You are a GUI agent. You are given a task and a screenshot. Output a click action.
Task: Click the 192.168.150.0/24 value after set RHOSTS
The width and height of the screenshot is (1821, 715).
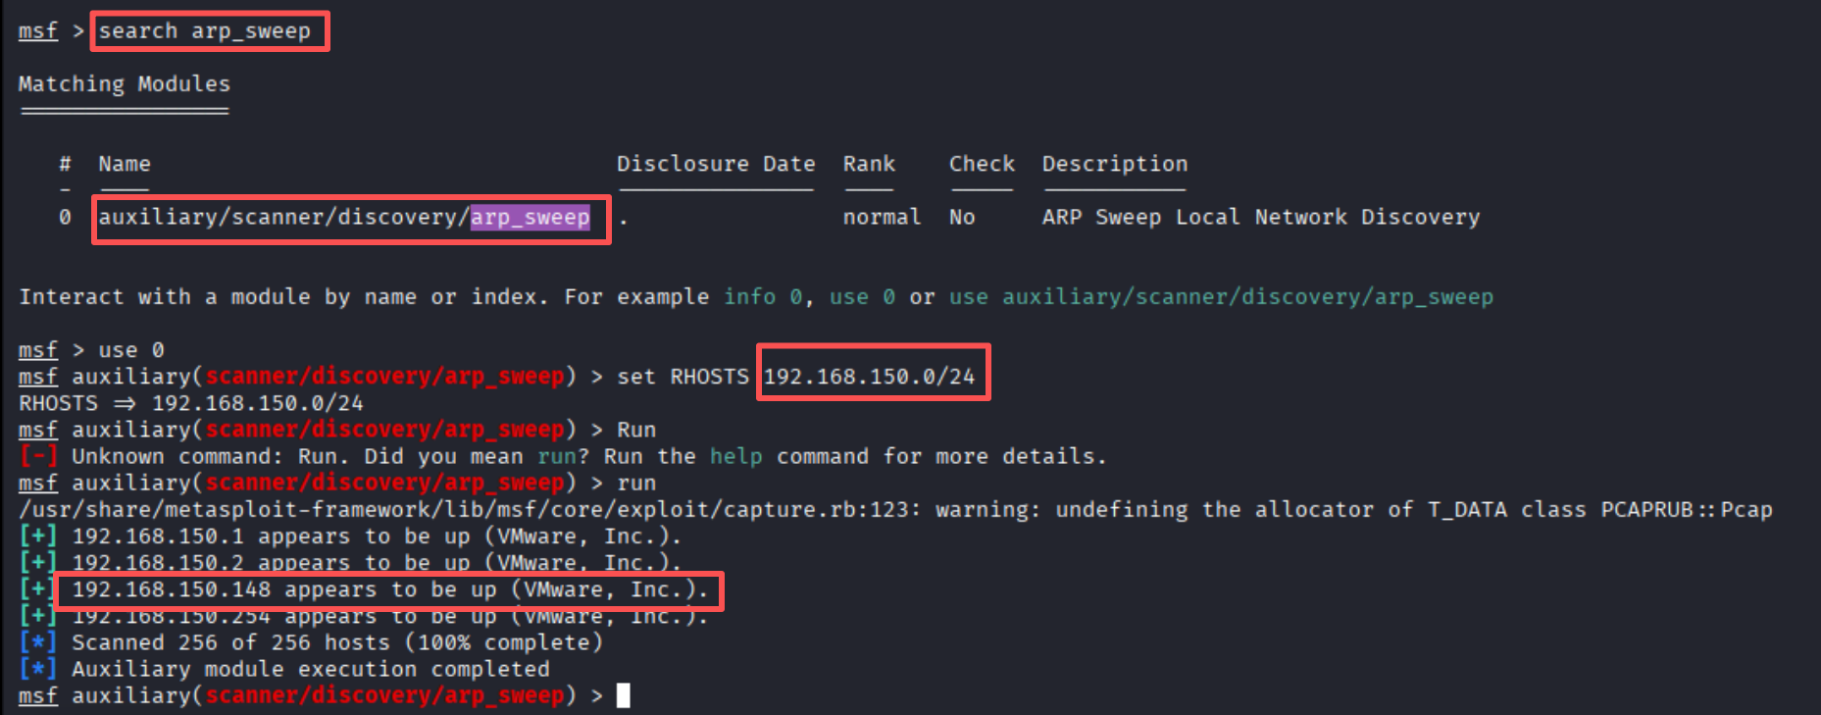(870, 377)
